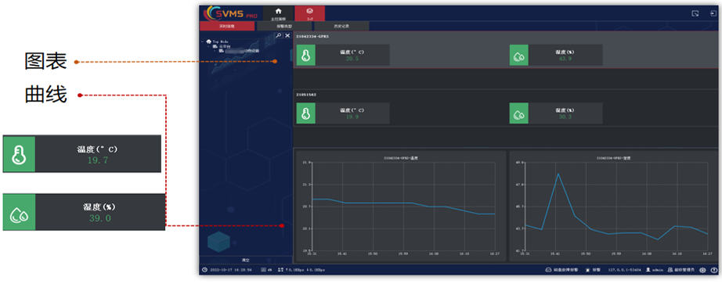Click thermometer icon of device 21042334-GPRS
Image resolution: width=722 pixels, height=291 pixels.
point(305,56)
